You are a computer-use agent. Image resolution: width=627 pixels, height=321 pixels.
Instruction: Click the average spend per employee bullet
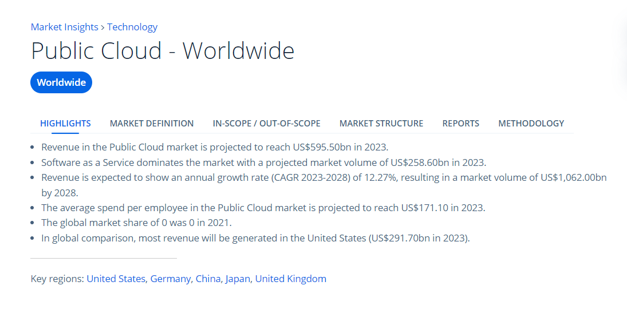click(263, 208)
